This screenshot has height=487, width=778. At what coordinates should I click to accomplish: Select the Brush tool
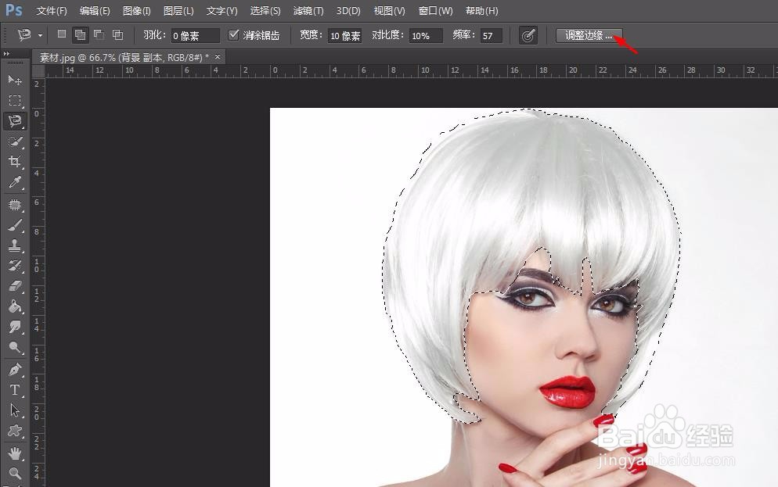tap(15, 225)
